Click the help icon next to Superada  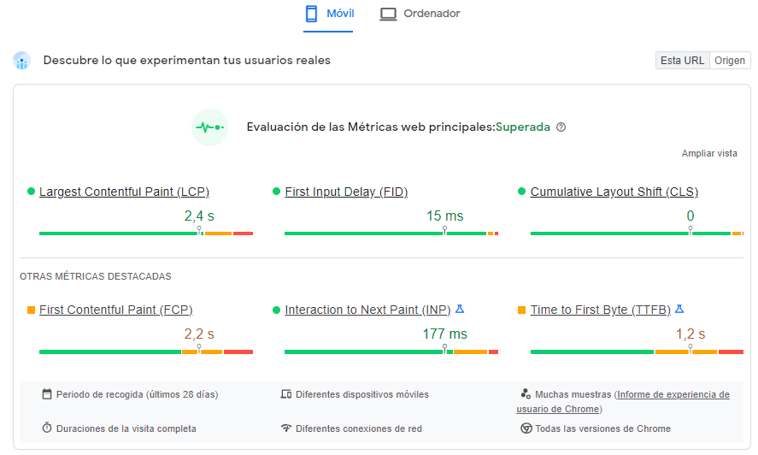[x=561, y=127]
